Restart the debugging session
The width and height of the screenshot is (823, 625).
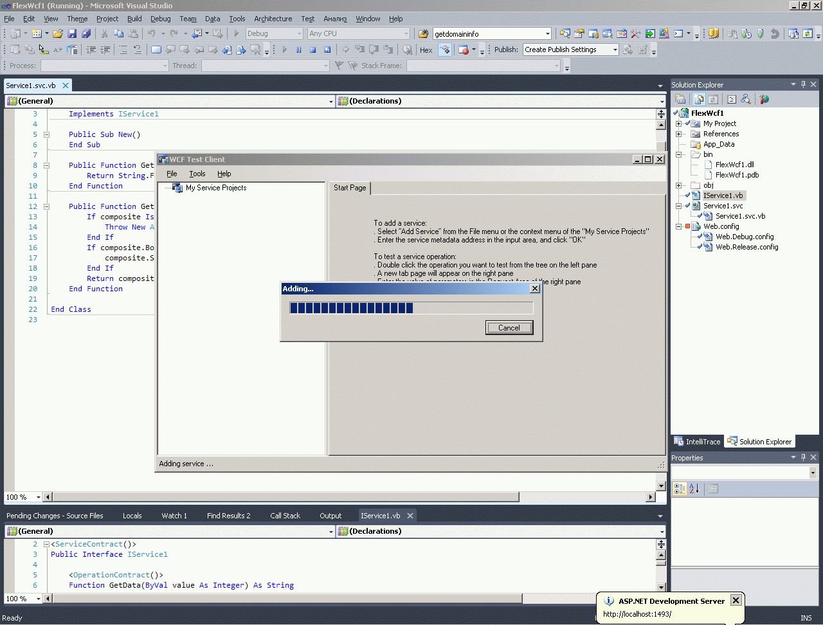click(x=327, y=50)
